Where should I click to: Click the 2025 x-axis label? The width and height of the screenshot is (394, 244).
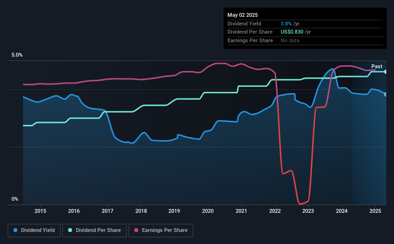pos(375,211)
